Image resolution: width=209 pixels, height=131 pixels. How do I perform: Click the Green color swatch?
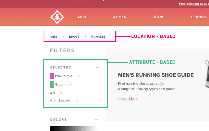[52, 84]
